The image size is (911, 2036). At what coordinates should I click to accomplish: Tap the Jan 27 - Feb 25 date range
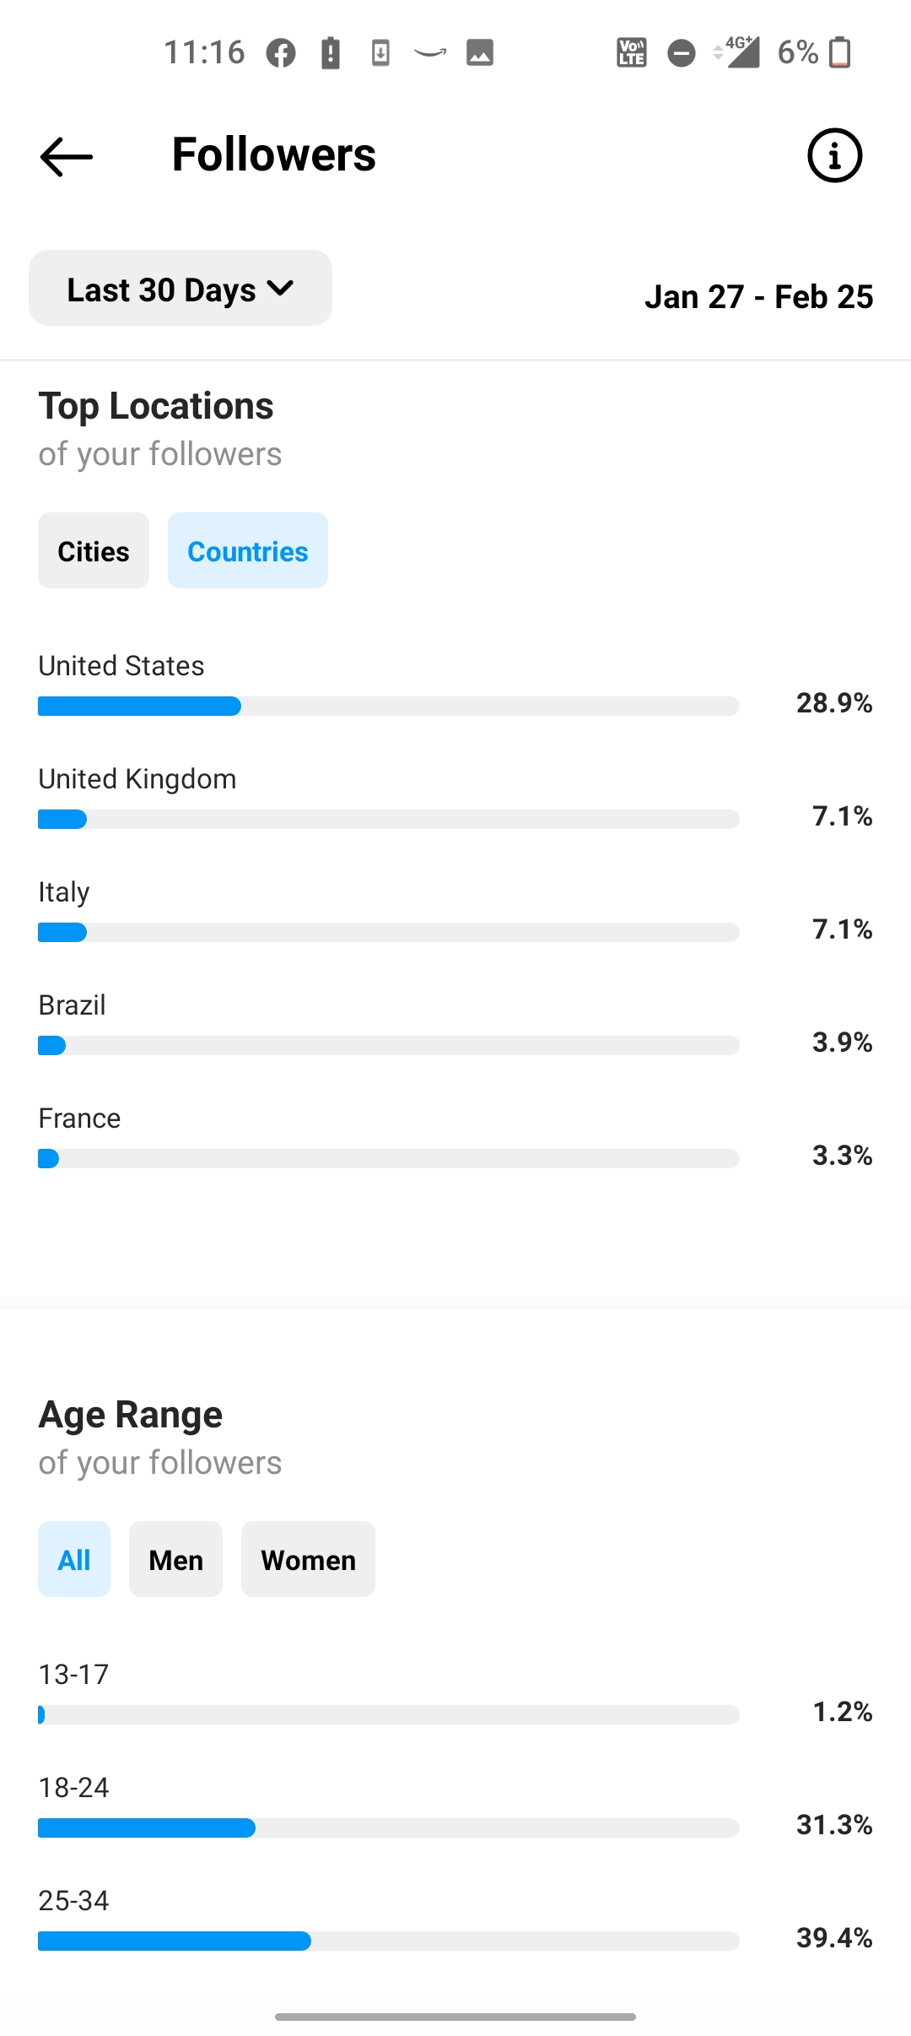point(758,297)
